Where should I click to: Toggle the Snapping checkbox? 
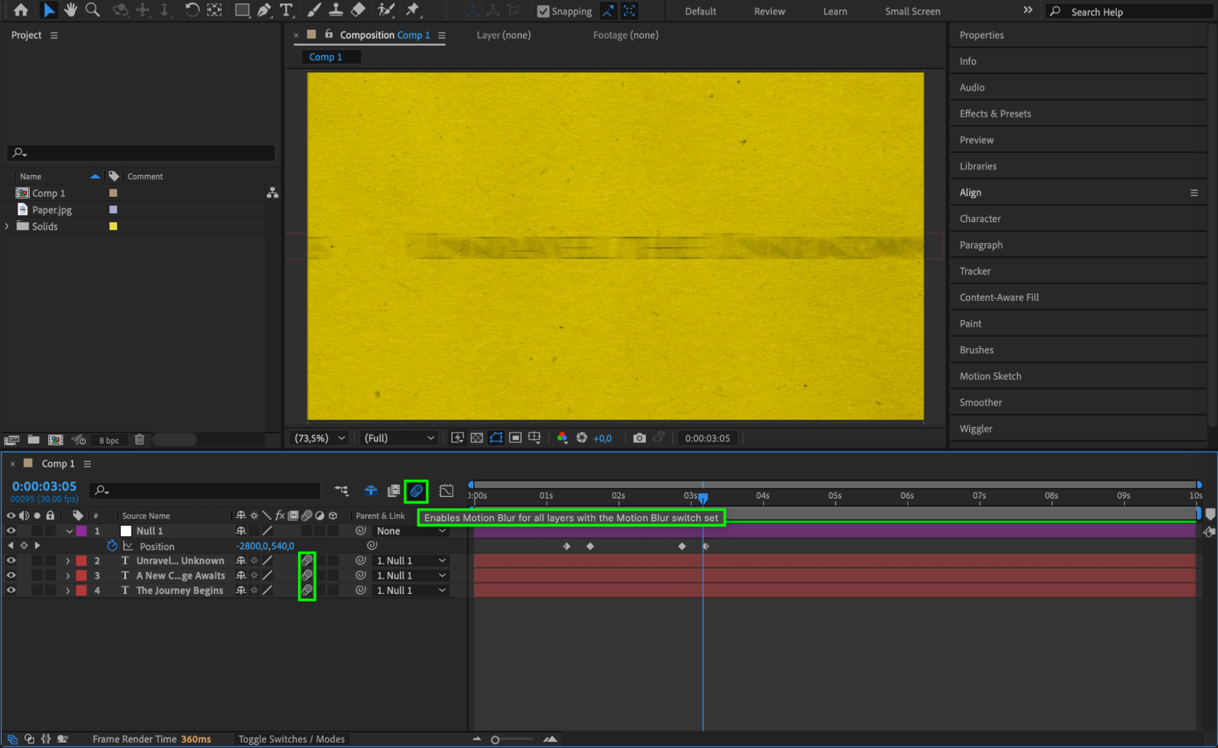543,11
